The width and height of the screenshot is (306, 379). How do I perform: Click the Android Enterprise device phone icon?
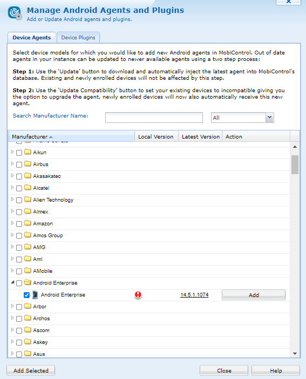click(35, 295)
